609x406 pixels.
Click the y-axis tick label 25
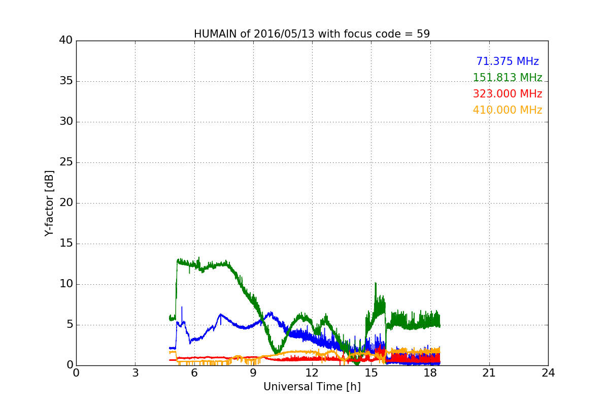click(66, 162)
